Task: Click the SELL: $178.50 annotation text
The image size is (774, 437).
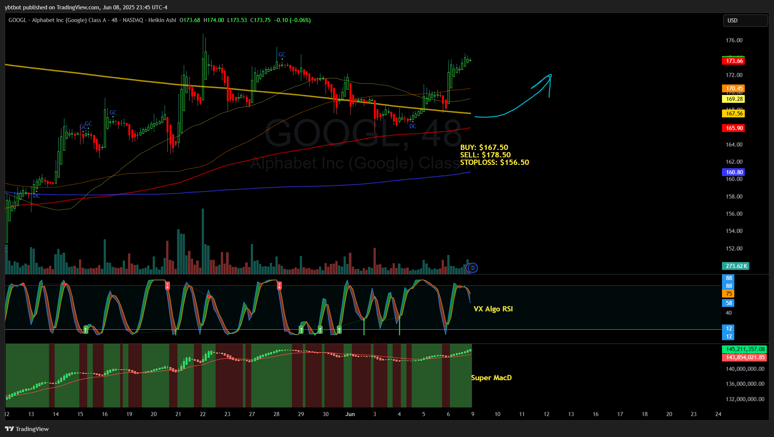Action: 485,155
